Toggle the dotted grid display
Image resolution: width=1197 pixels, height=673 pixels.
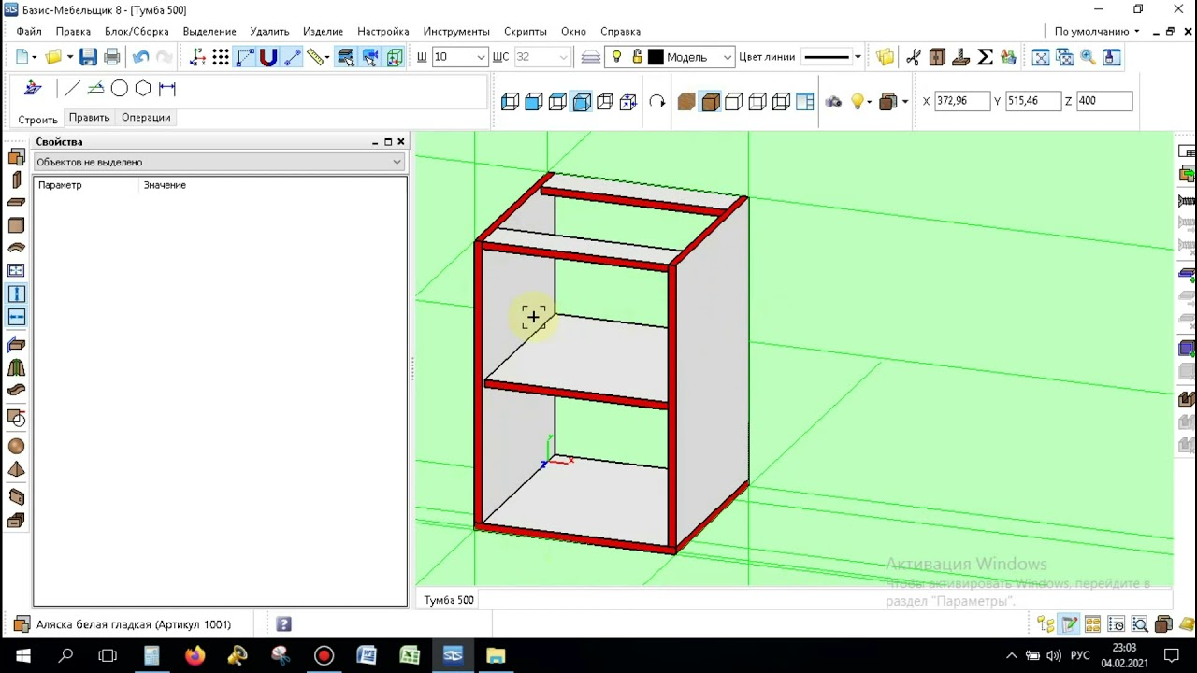(221, 57)
